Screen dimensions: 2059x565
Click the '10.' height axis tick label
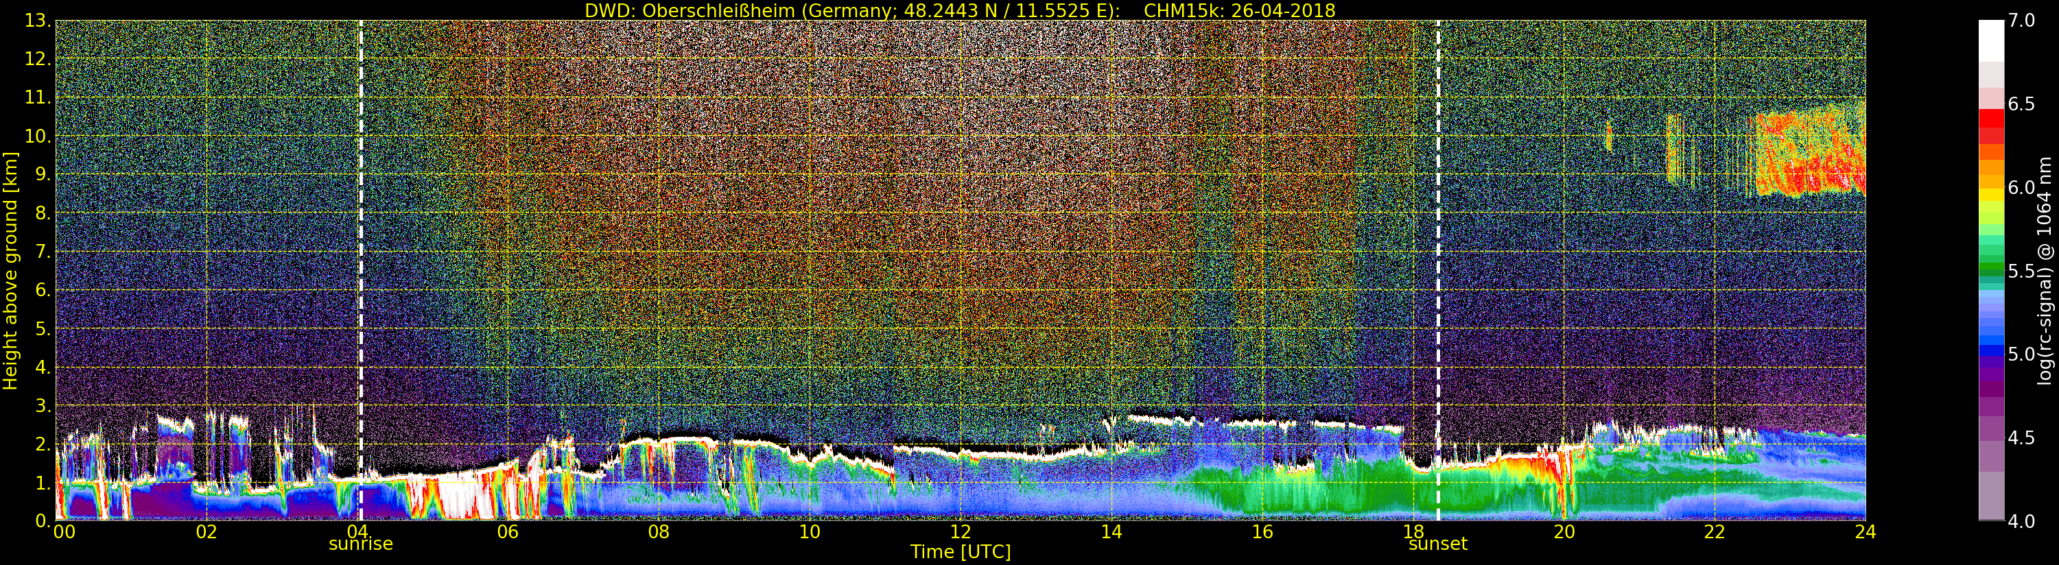click(x=38, y=136)
